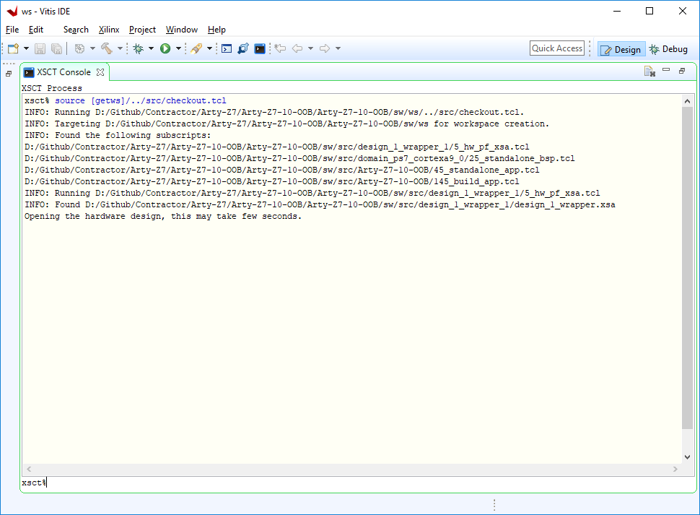Expand the build configuration dropdown arrow
Screen dimensions: 700x515
[x=92, y=48]
